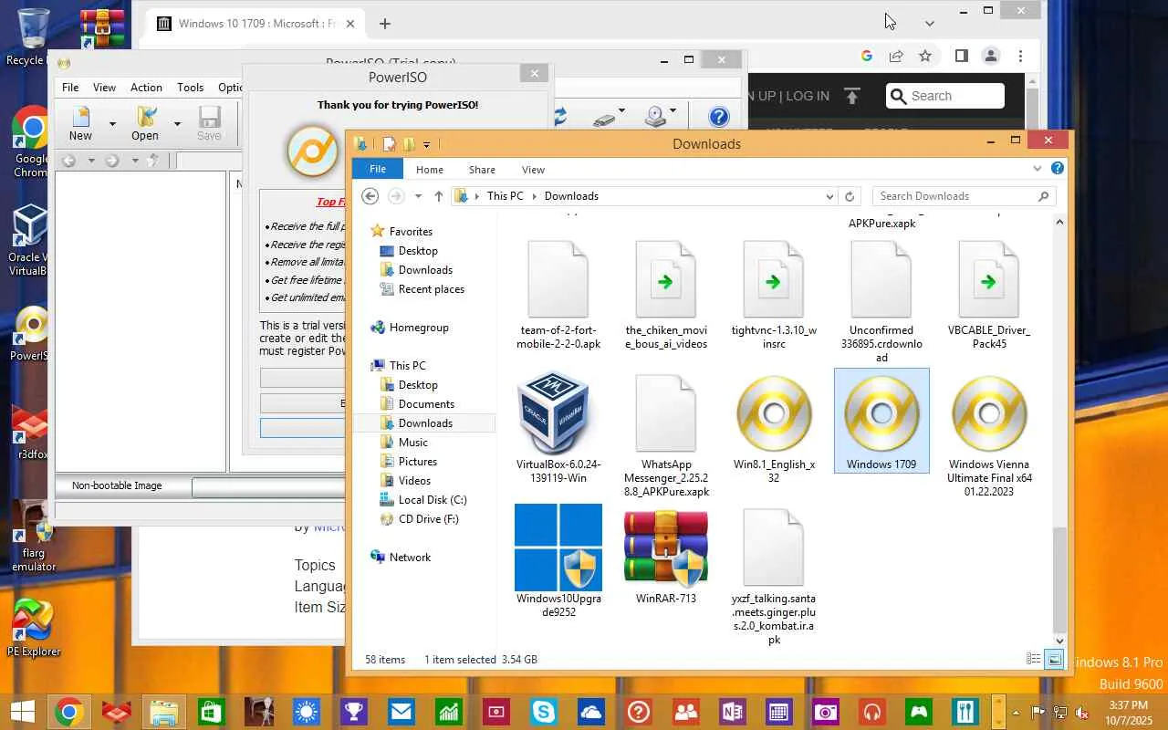Select the Windows10Upgrade9252 file
The height and width of the screenshot is (730, 1168).
pyautogui.click(x=558, y=561)
